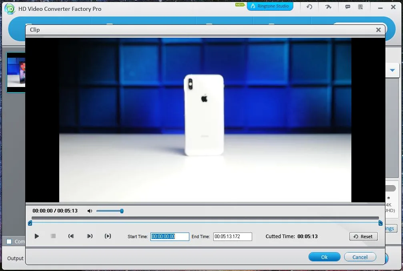Focus the Start Time input field

170,237
